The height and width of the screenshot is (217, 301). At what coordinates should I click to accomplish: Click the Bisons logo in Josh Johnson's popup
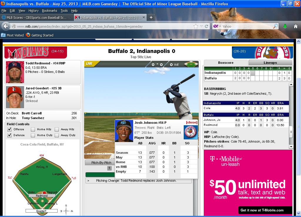coord(190,132)
